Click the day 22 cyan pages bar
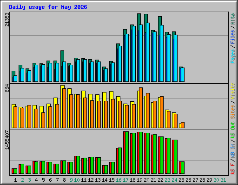The image size is (238, 185). [162, 53]
